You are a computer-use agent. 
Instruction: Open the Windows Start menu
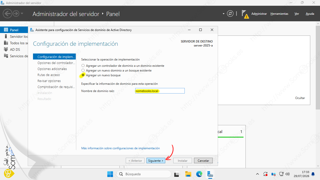(110, 174)
